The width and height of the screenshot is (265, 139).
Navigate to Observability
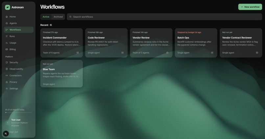coord(19,69)
